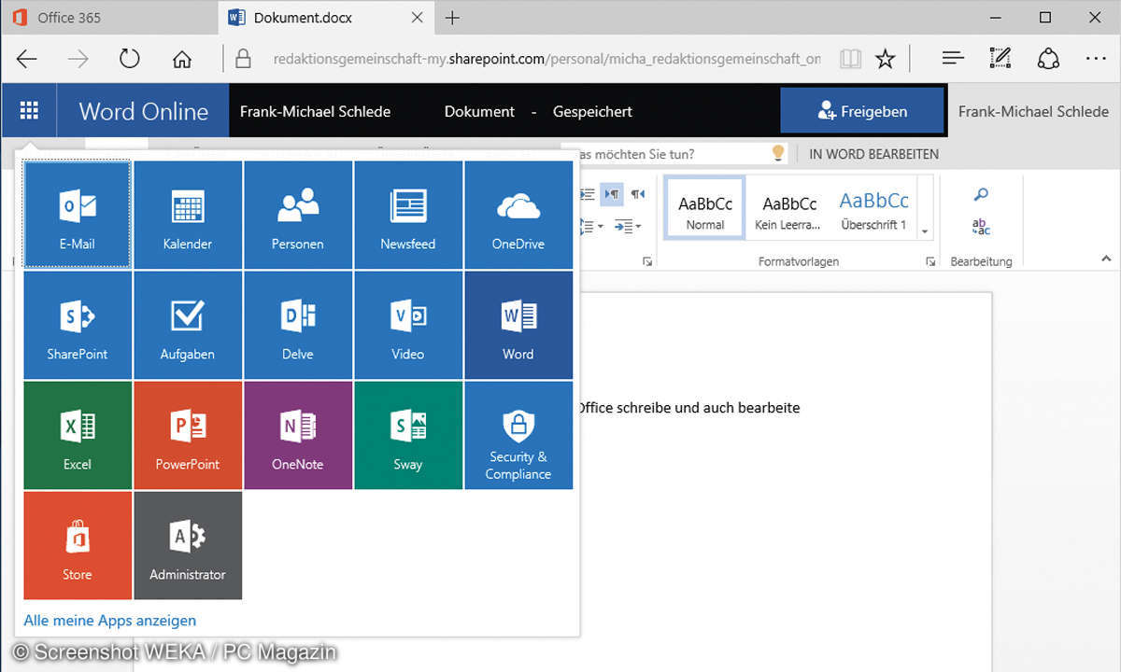Image resolution: width=1121 pixels, height=672 pixels.
Task: Toggle right-to-left text direction
Action: click(638, 194)
